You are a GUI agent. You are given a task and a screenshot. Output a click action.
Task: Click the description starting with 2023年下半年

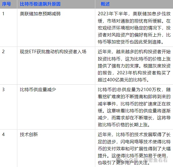pyautogui.click(x=134, y=14)
